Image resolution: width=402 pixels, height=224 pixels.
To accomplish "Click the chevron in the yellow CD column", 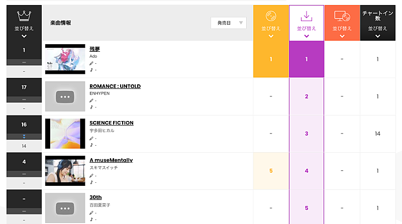I will [271, 36].
